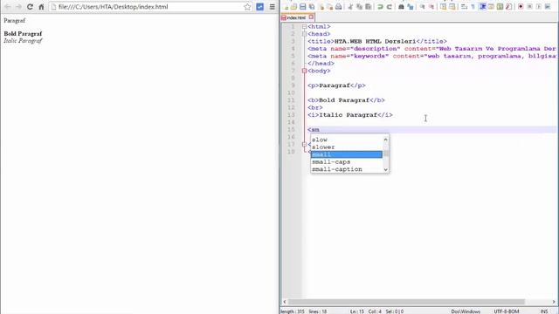Toggle Word Wrap toolbar icon

point(464,7)
